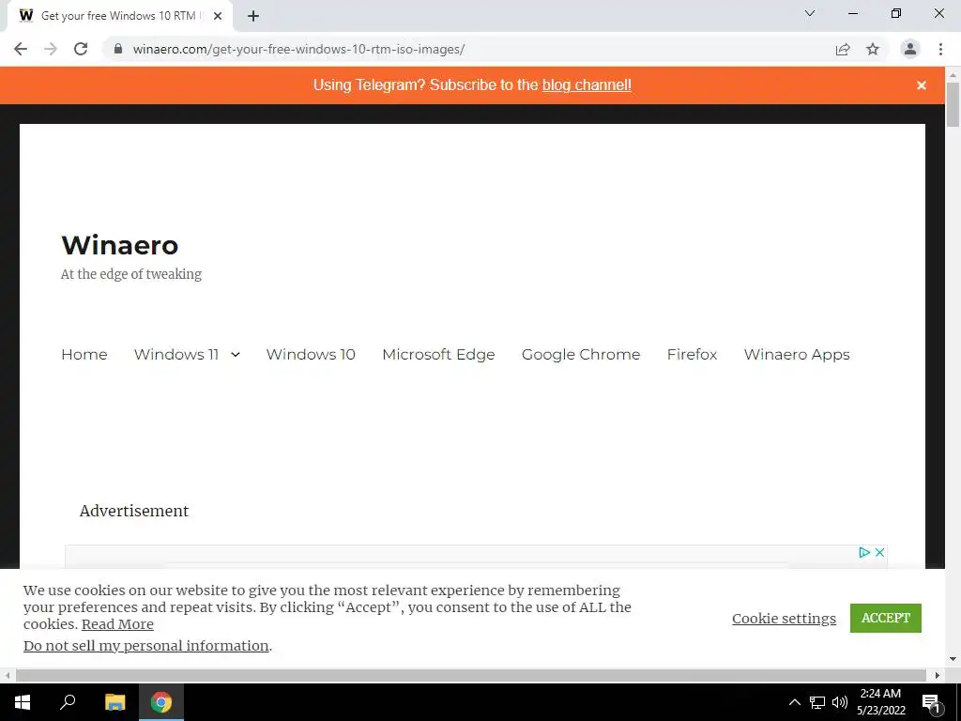Open the Firefox menu item

click(x=692, y=354)
